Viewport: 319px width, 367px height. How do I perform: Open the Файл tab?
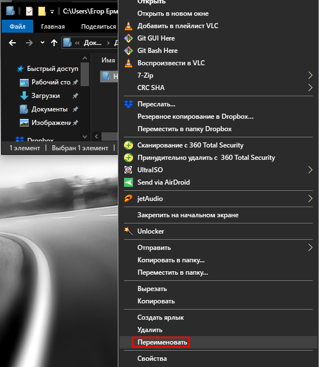(17, 26)
